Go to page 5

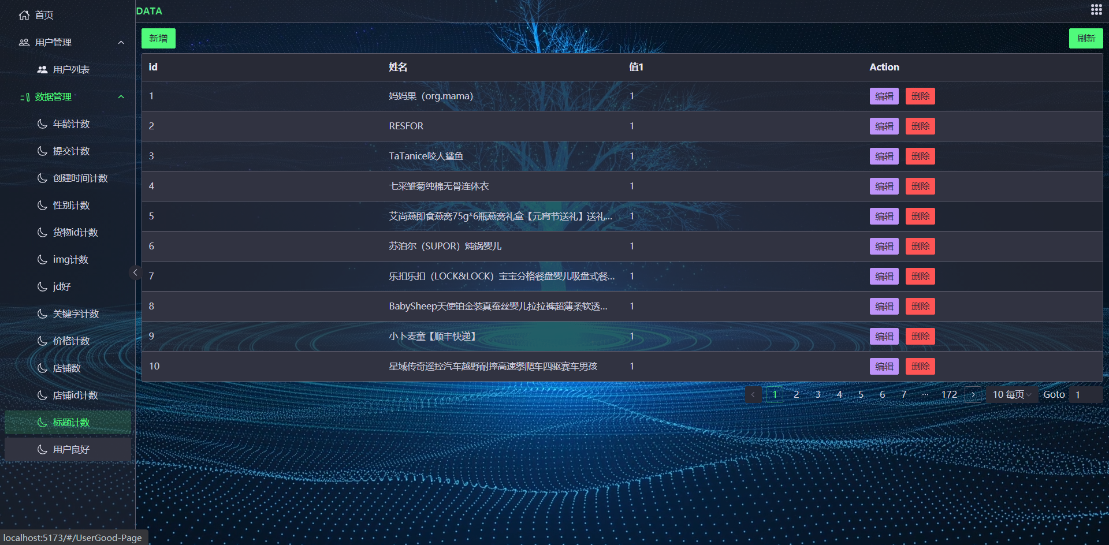[x=861, y=394]
